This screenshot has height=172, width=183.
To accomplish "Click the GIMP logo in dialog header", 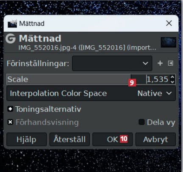I will point(11,39).
